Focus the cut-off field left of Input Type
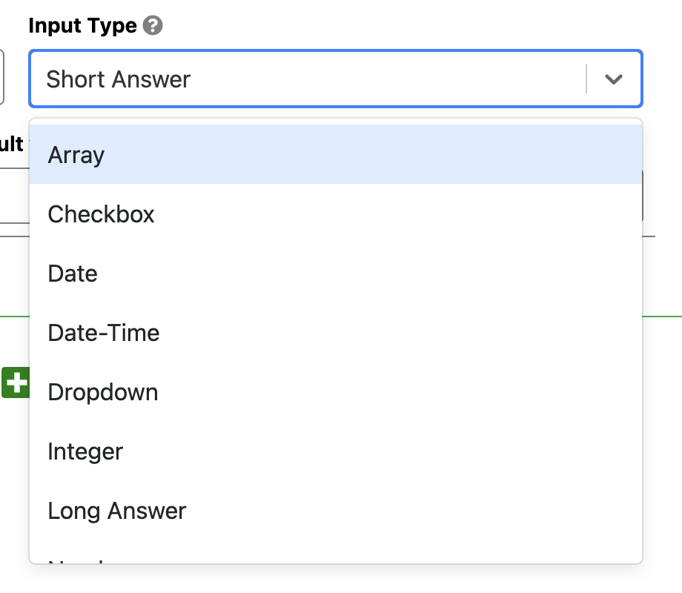The height and width of the screenshot is (593, 682). point(2,77)
